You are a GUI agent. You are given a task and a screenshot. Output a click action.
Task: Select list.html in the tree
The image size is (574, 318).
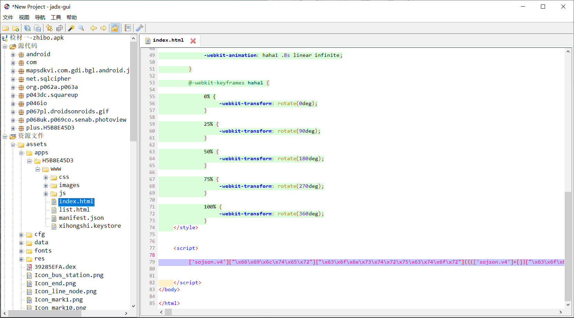74,209
